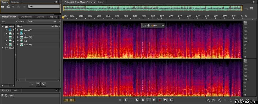This screenshot has width=258, height=104.
Task: Adjust the +0 dB volume knob on HUD
Action: (148, 25)
